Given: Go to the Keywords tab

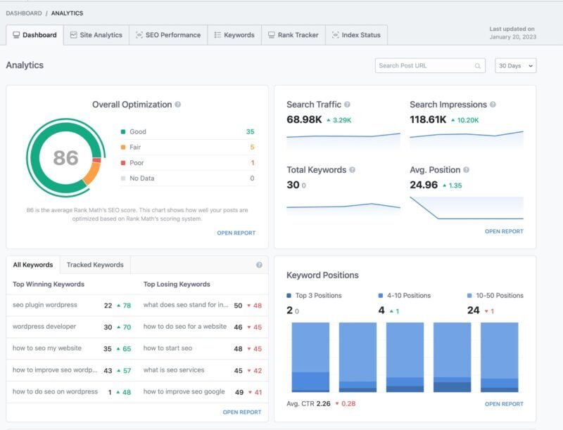Looking at the screenshot, I should point(234,34).
